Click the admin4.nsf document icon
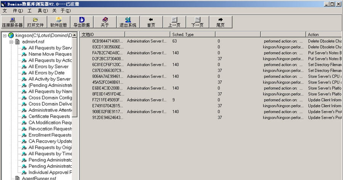 click(18, 42)
